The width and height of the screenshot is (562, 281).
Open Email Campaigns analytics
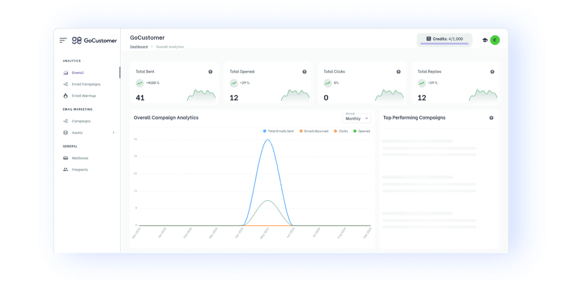[87, 84]
